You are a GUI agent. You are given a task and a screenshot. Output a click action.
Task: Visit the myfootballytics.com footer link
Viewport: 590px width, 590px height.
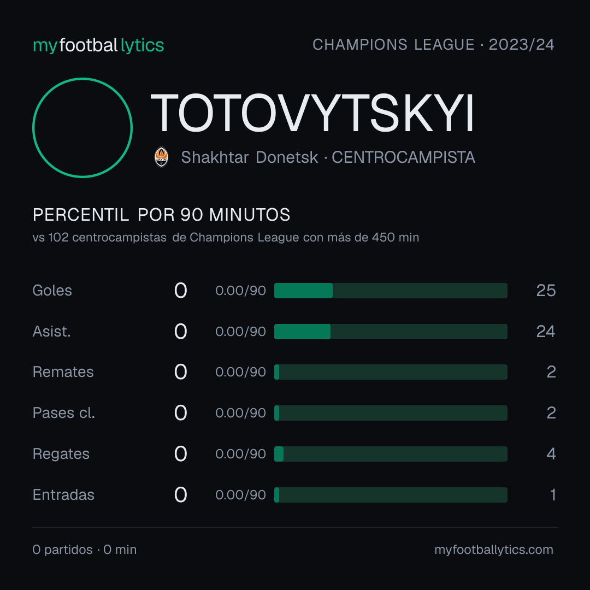[x=494, y=550]
